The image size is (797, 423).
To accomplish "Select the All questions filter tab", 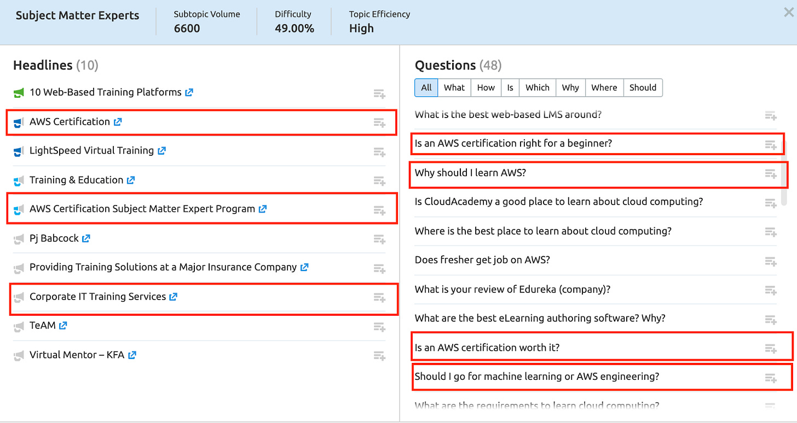I will tap(426, 87).
